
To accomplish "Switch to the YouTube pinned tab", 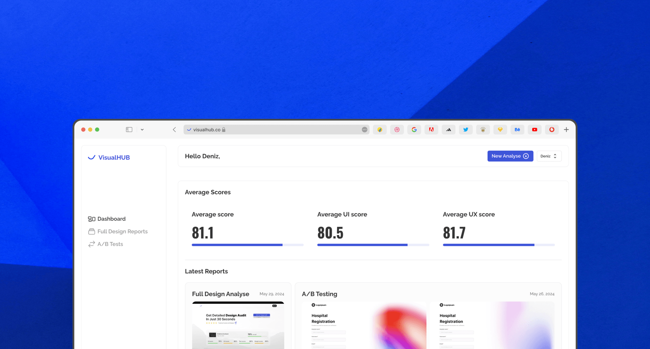I will pos(535,130).
